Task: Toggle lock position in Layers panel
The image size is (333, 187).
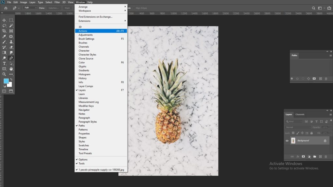Action: 302,133
